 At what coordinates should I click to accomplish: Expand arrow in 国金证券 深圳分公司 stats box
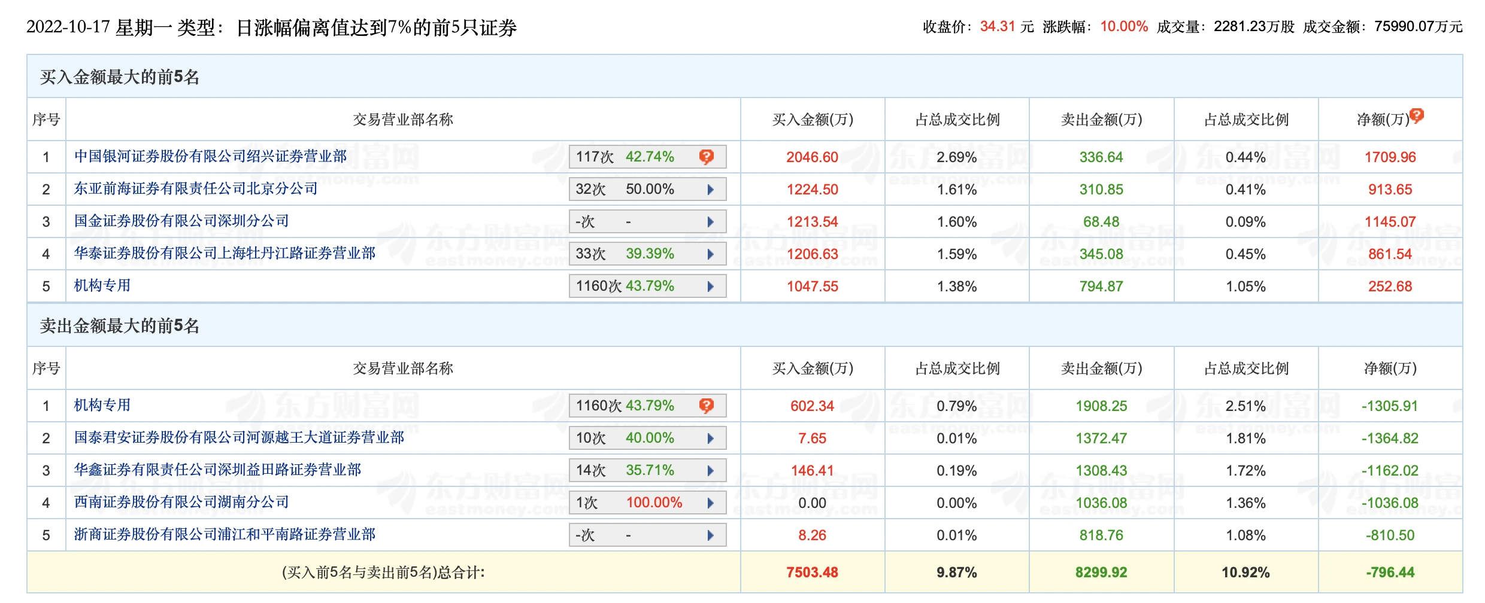tap(711, 222)
